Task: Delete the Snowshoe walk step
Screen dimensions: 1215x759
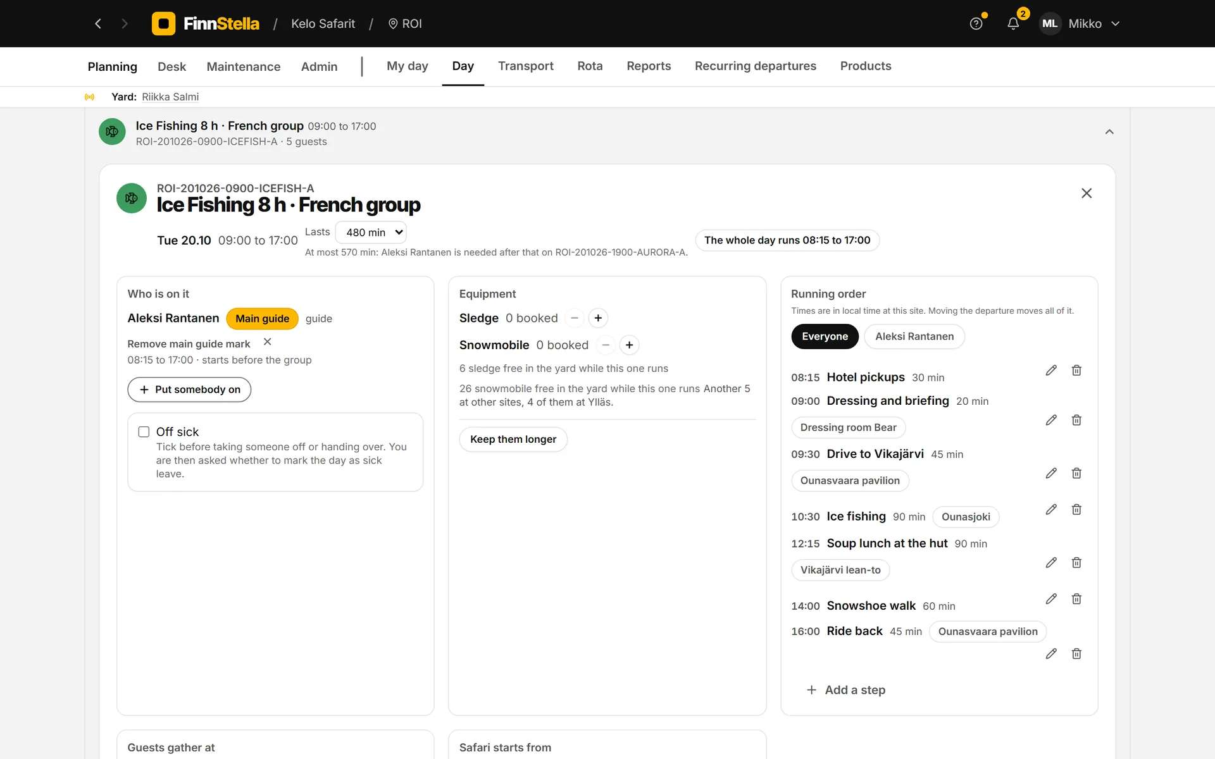Action: point(1076,598)
